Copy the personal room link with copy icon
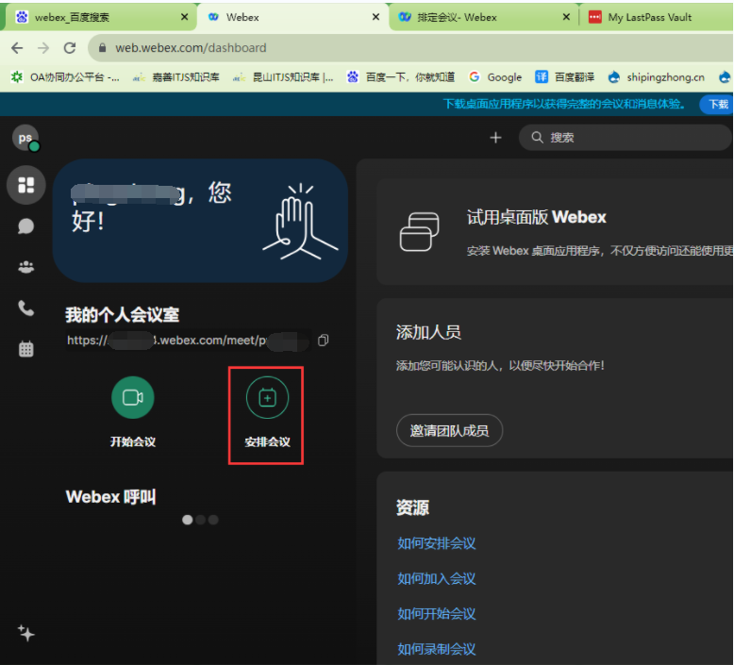The width and height of the screenshot is (734, 665). pyautogui.click(x=323, y=341)
